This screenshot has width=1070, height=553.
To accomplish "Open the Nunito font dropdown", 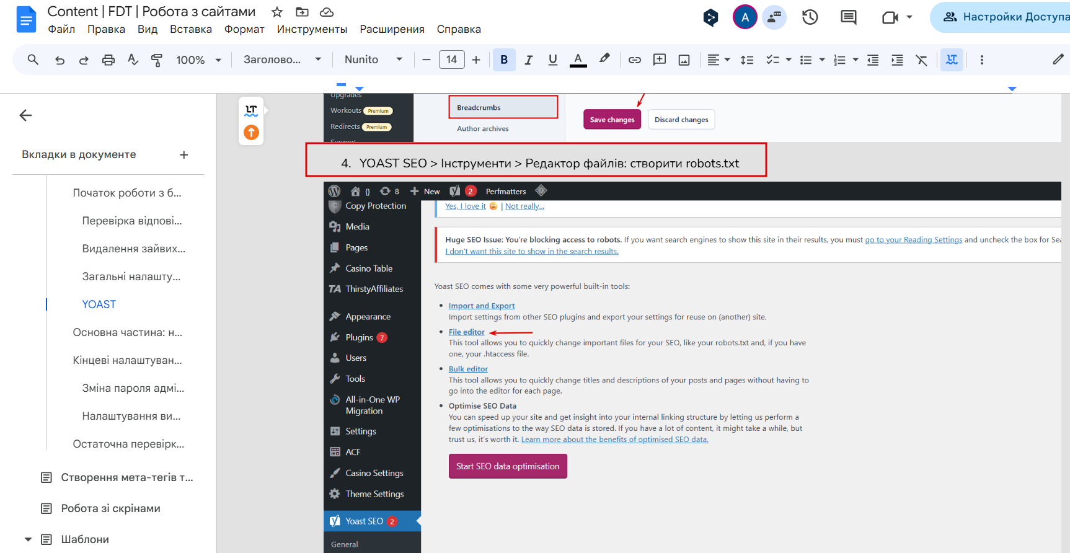I will [x=373, y=60].
